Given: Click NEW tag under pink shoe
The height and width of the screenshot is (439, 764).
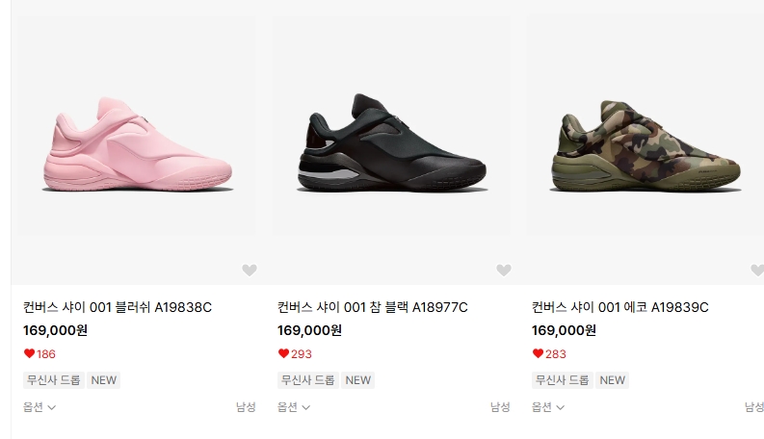Looking at the screenshot, I should [x=104, y=380].
